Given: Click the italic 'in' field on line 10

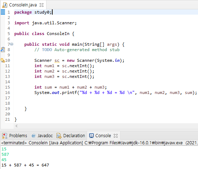Looking at the screenshot, I should coord(117,60).
